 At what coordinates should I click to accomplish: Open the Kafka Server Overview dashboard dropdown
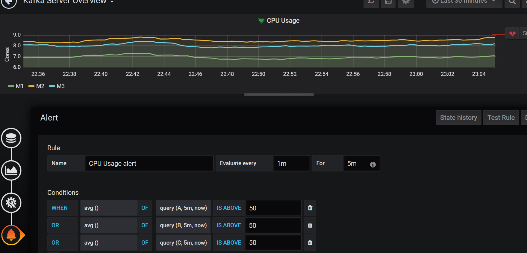point(68,2)
